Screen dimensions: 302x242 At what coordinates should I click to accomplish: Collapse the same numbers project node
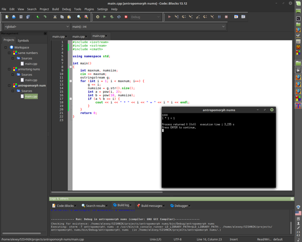pos(9,53)
